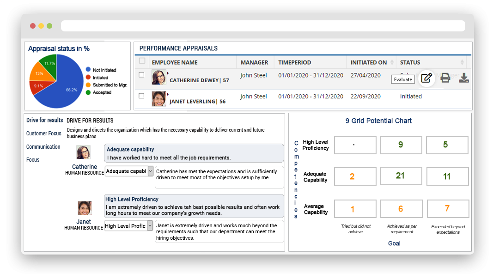Check the checkbox for Janet Leverling's row

coord(141,97)
